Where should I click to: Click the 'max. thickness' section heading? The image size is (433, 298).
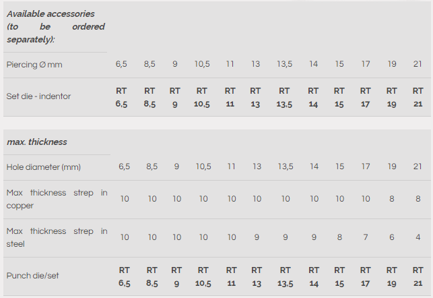pyautogui.click(x=37, y=142)
